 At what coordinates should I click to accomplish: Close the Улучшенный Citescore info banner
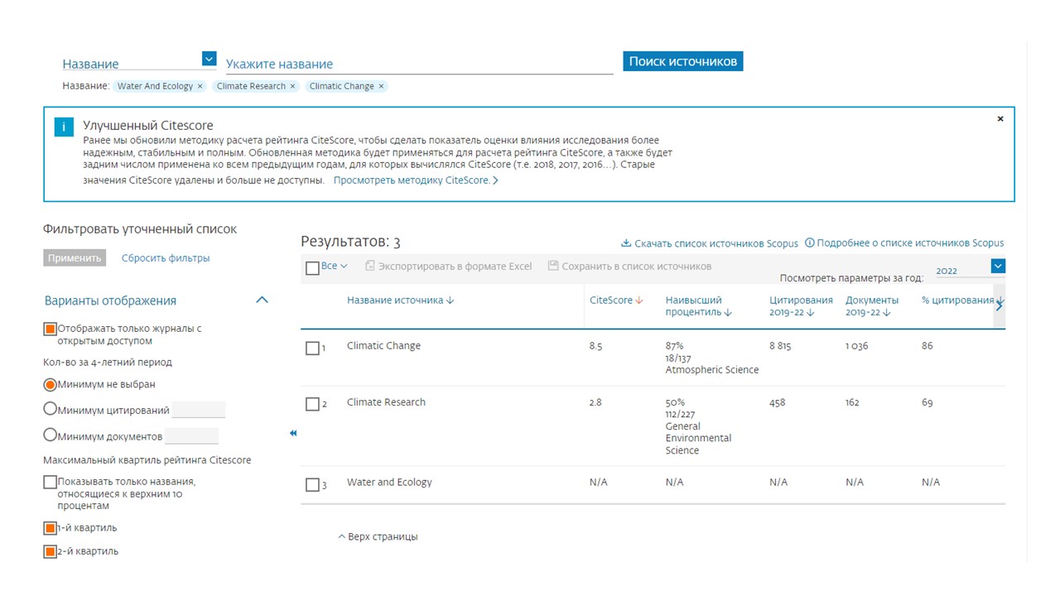[x=1000, y=119]
